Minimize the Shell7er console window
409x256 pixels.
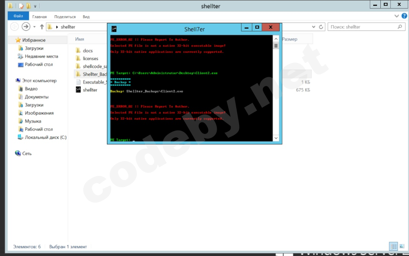tap(246, 27)
